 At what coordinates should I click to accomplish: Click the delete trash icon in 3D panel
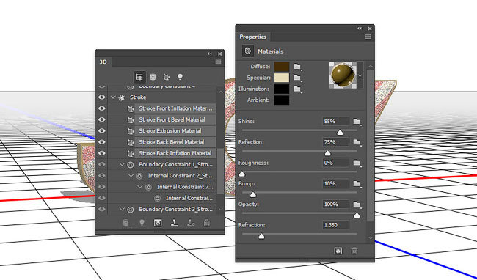[x=206, y=224]
